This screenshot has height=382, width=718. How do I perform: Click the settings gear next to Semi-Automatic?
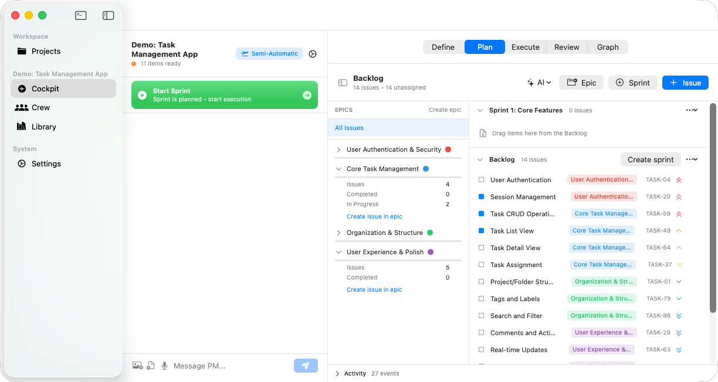(313, 54)
